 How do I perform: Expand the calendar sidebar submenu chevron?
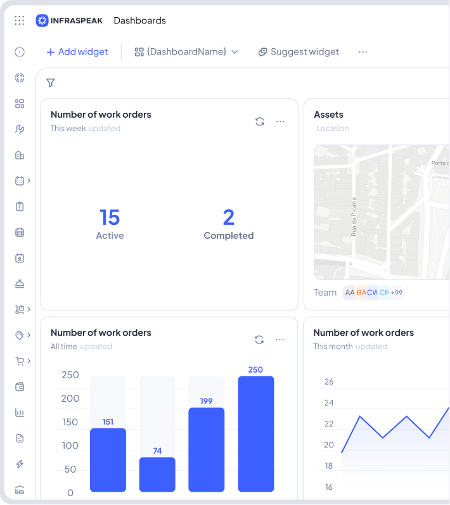29,181
